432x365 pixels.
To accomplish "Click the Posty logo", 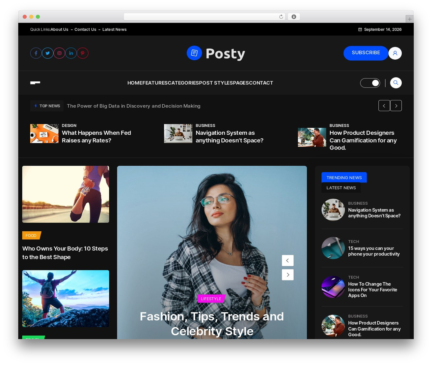I will pos(216,53).
